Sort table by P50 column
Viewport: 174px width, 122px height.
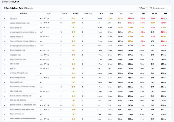[x=101, y=14]
